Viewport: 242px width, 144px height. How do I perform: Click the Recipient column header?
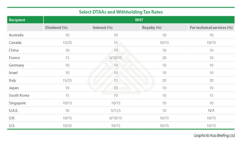[x=25, y=20]
